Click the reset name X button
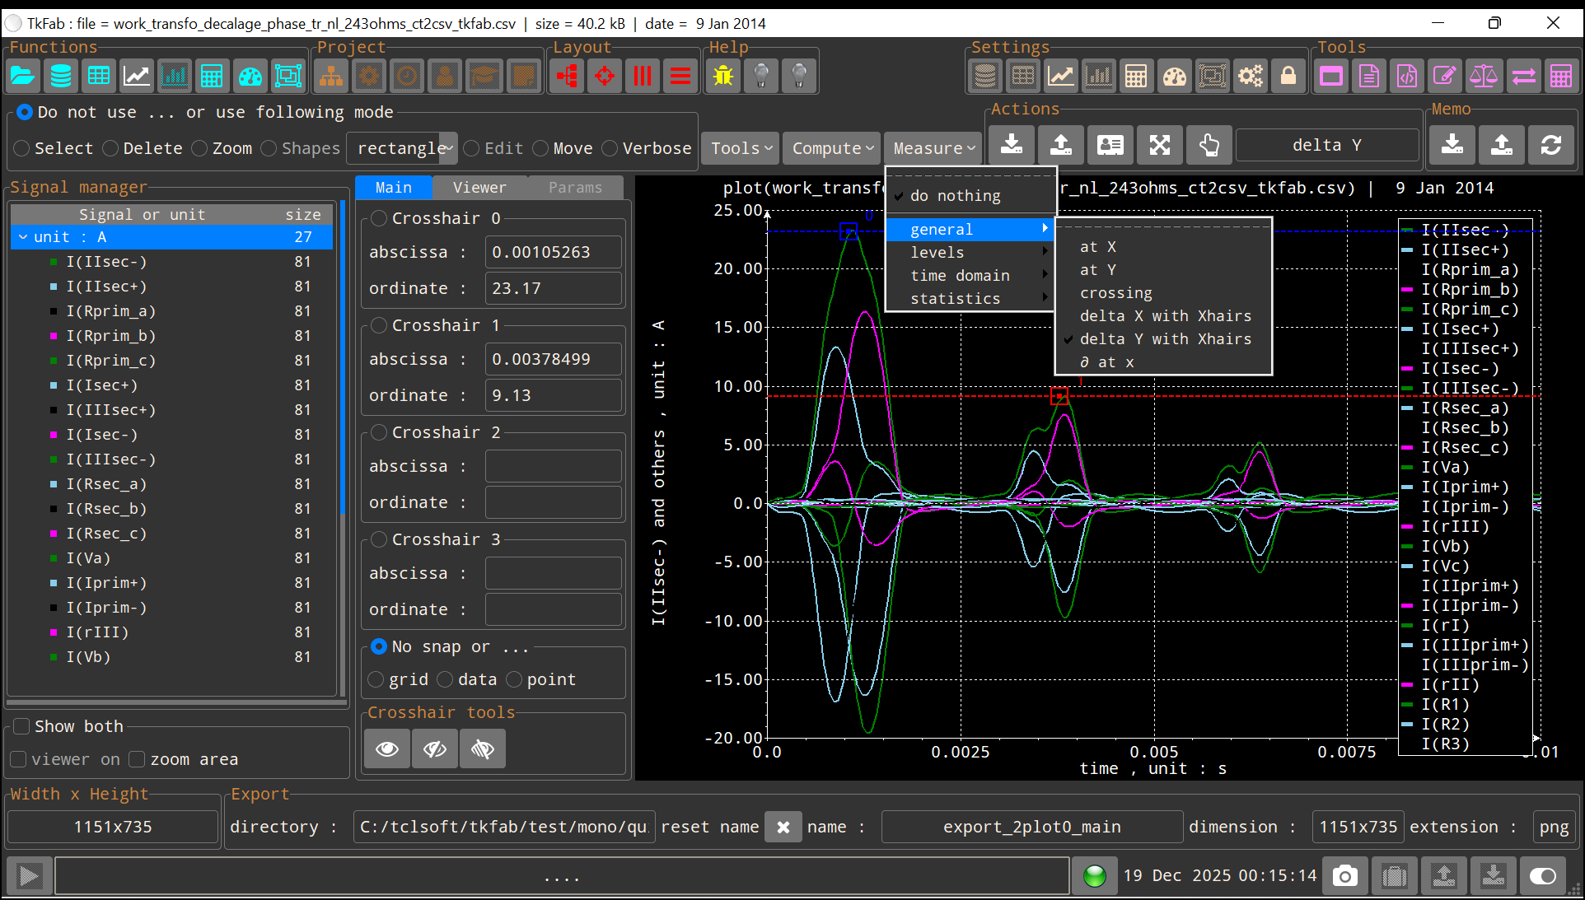Screen dimensions: 1585x900 click(783, 827)
